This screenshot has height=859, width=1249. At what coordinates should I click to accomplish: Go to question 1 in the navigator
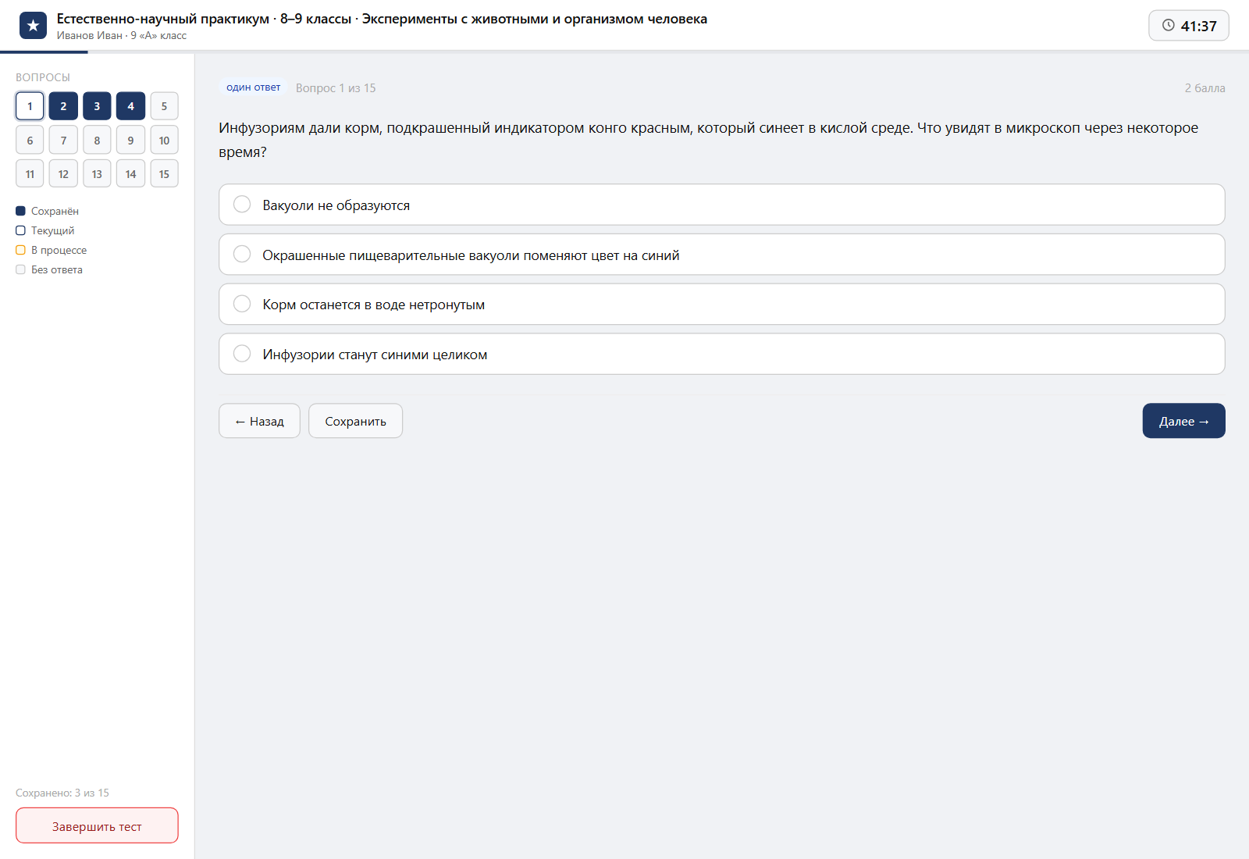(x=30, y=106)
